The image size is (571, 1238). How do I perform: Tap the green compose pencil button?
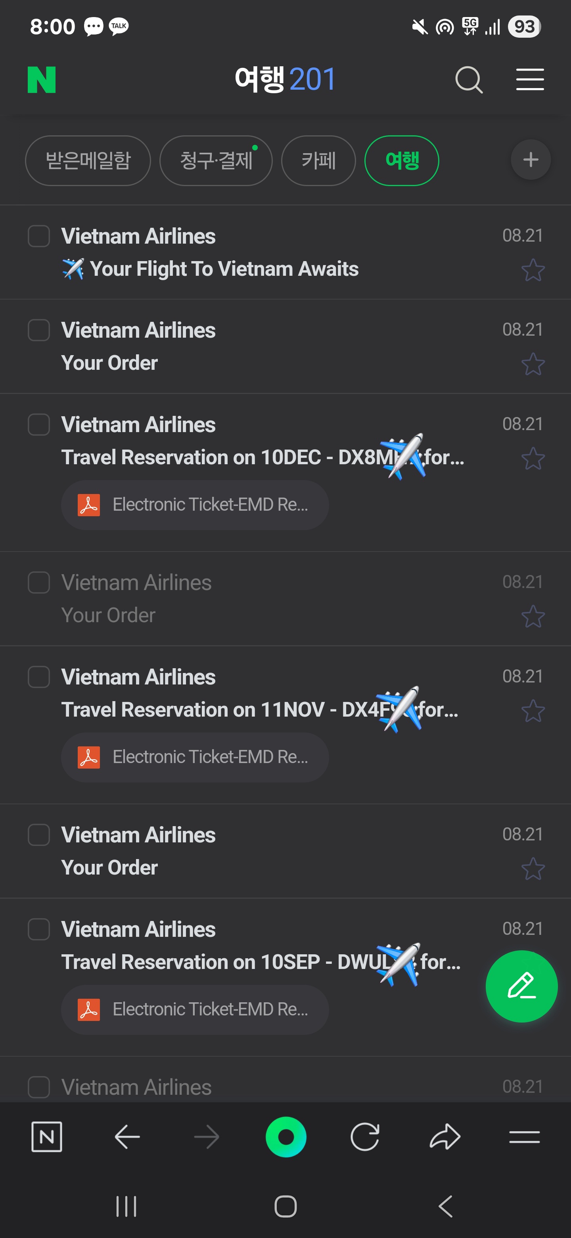tap(521, 986)
